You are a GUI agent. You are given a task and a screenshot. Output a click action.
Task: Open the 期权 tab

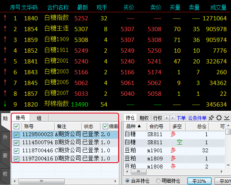pyautogui.click(x=144, y=118)
